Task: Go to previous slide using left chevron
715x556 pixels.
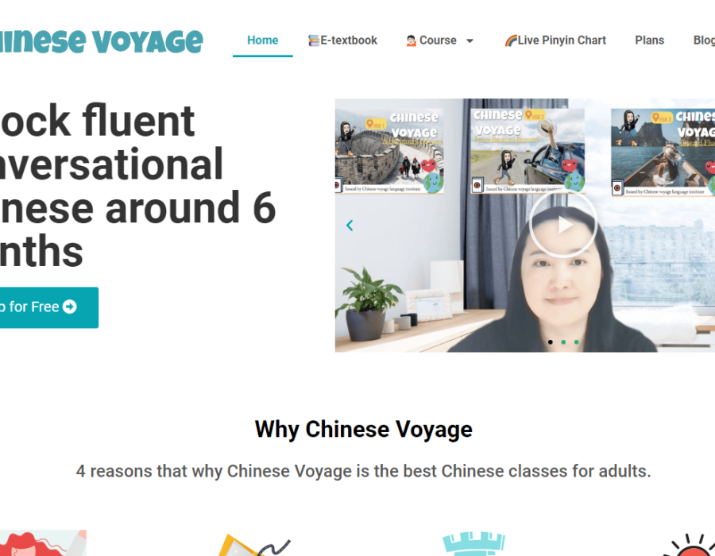Action: (x=350, y=225)
